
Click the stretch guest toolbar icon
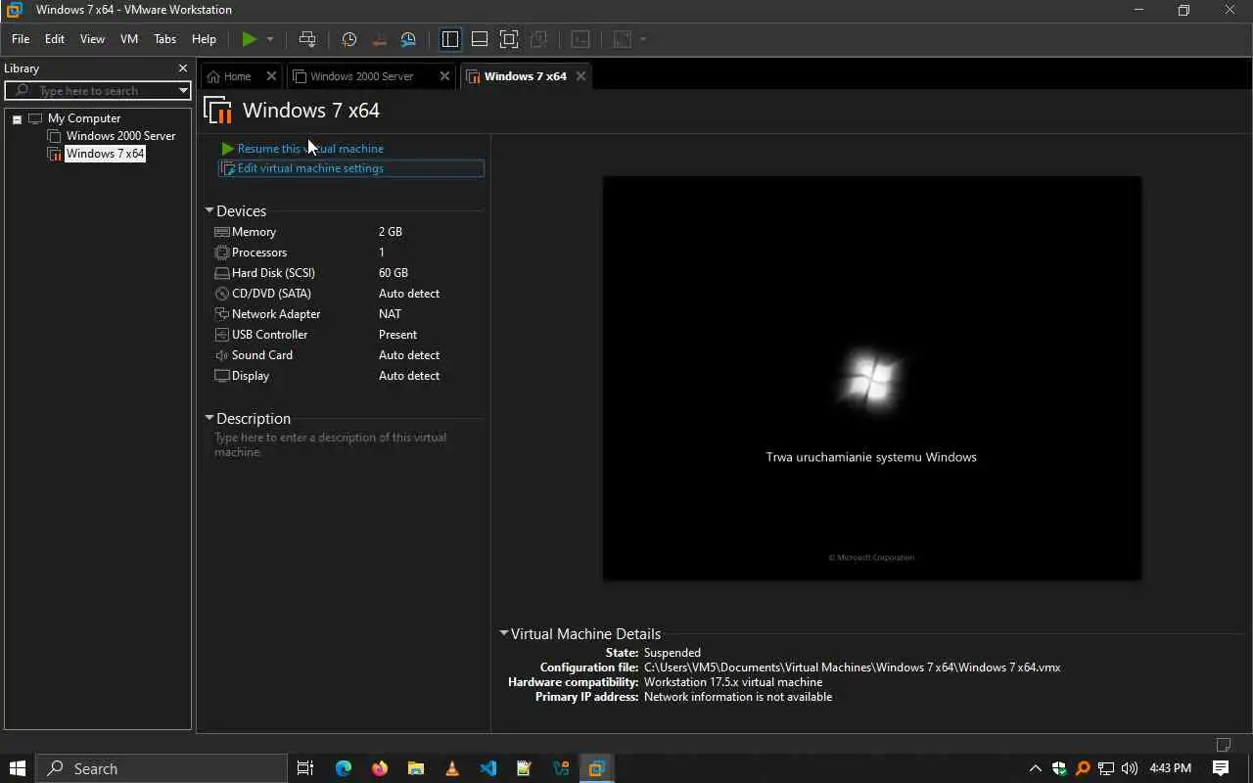click(x=623, y=39)
